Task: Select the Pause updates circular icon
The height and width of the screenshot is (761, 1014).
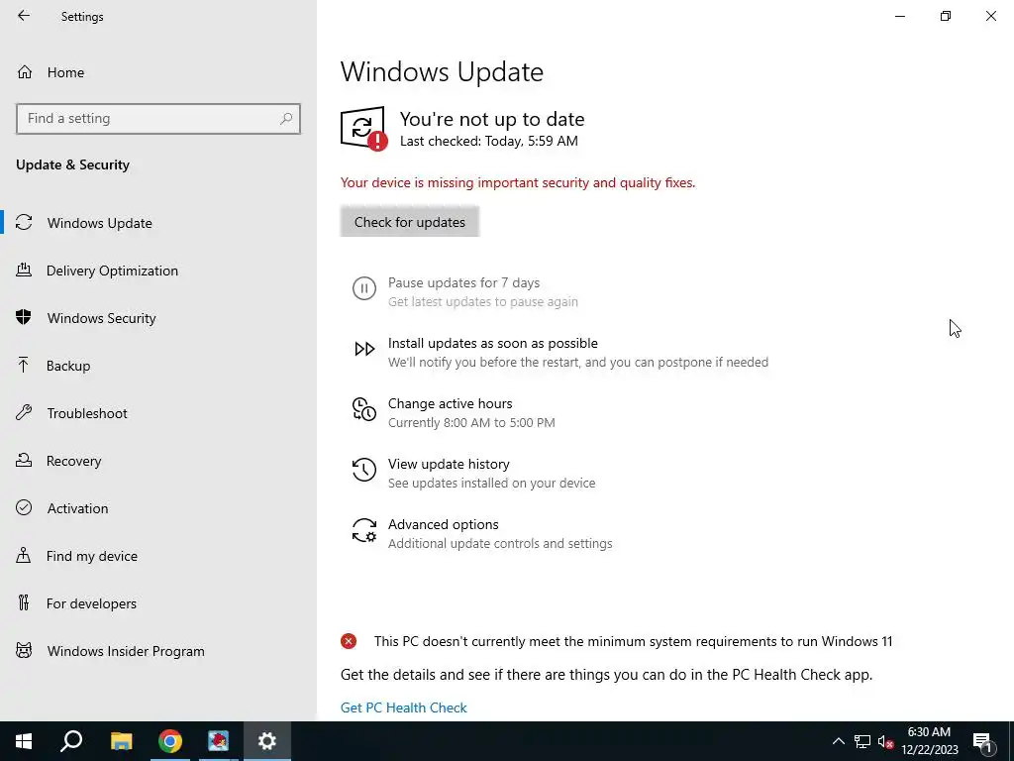Action: (364, 288)
